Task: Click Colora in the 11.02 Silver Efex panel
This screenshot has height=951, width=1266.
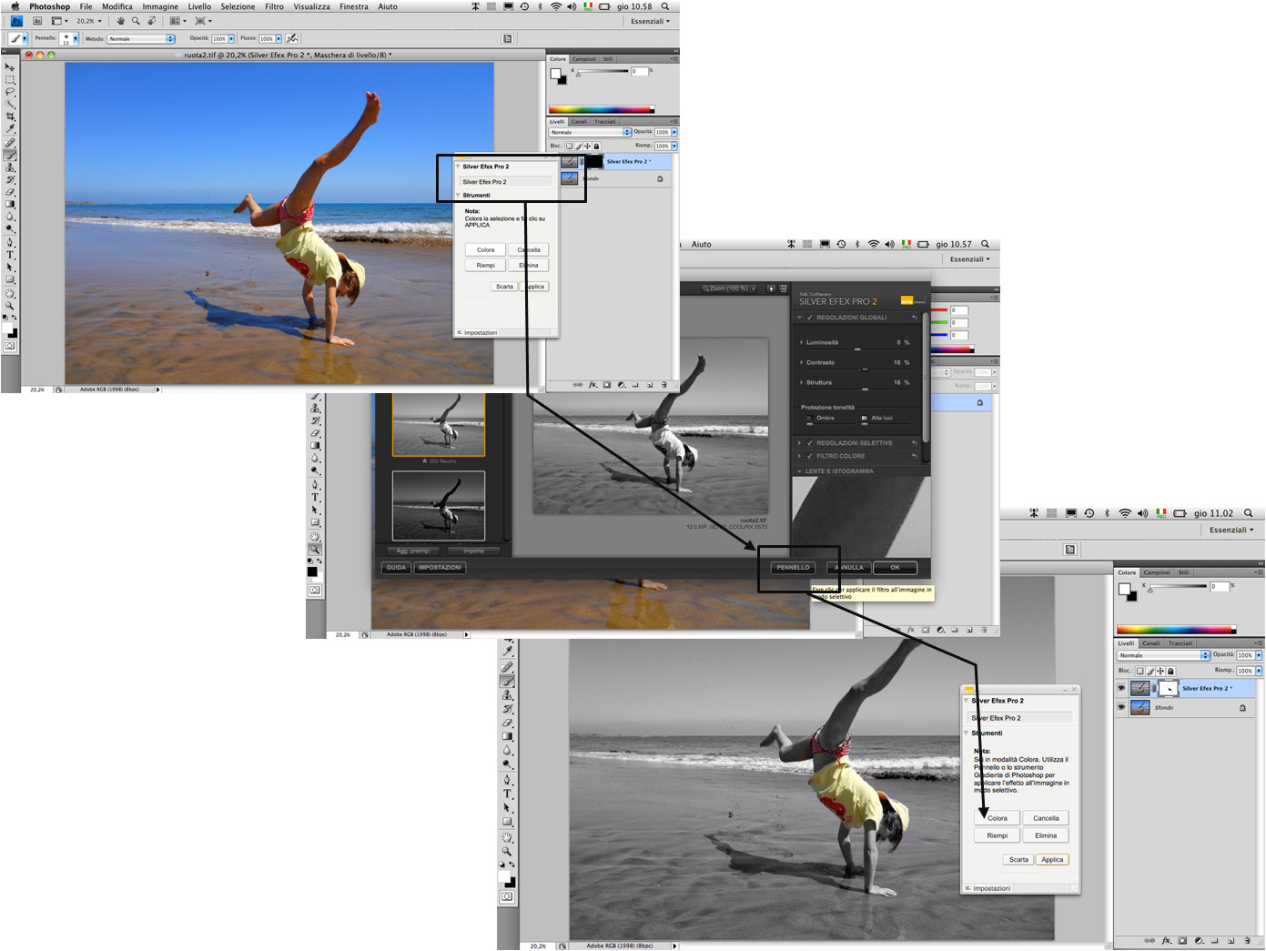Action: pos(998,818)
